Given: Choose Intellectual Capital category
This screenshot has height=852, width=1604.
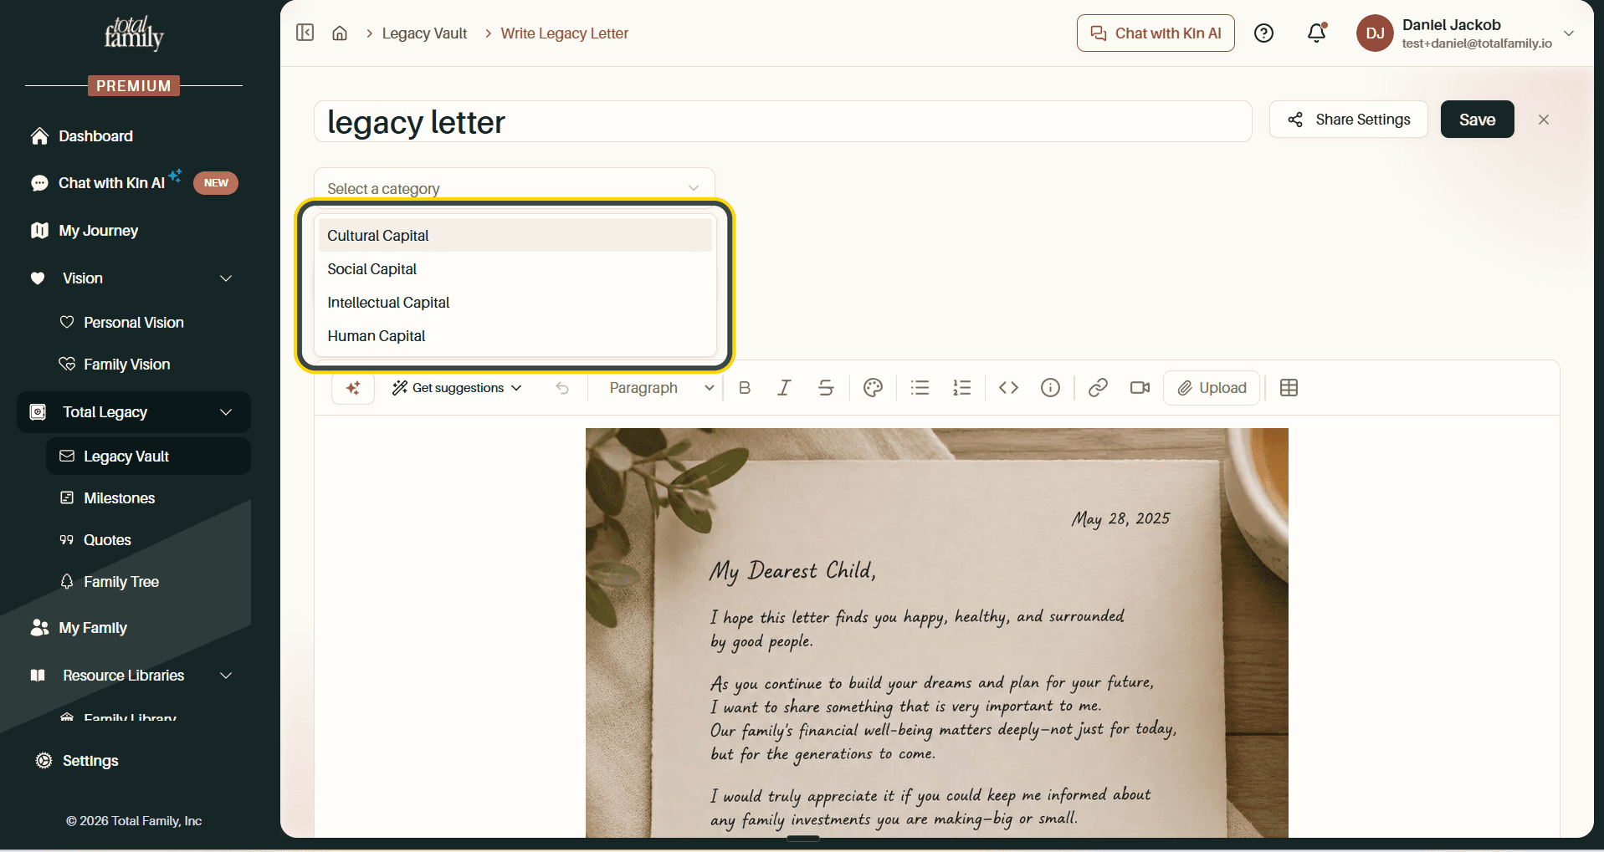Looking at the screenshot, I should pyautogui.click(x=515, y=303).
